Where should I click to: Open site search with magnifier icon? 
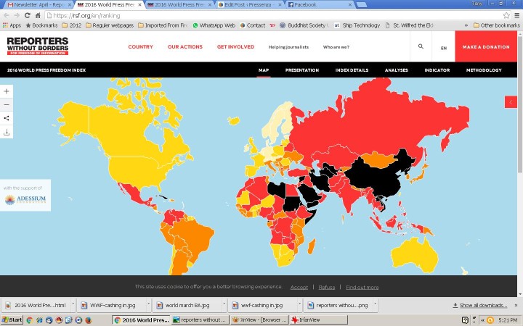pyautogui.click(x=421, y=47)
